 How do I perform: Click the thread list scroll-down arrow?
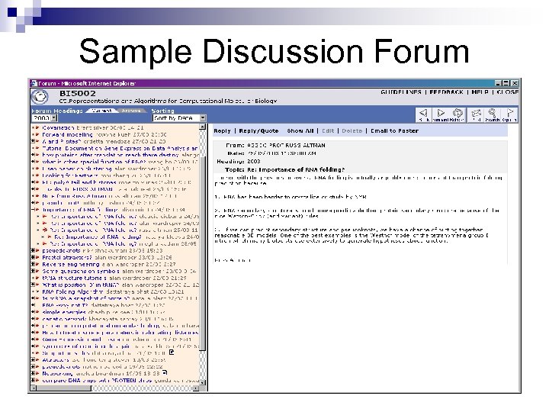coord(203,381)
